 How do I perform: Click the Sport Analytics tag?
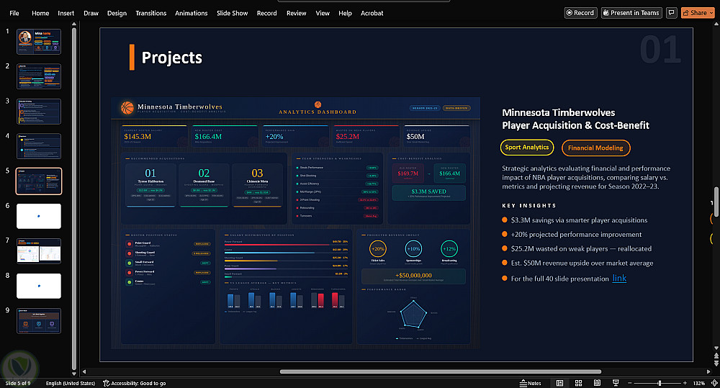[527, 148]
